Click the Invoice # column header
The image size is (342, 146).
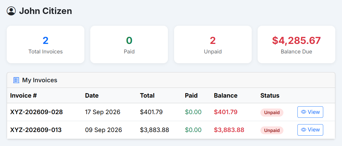coord(24,96)
